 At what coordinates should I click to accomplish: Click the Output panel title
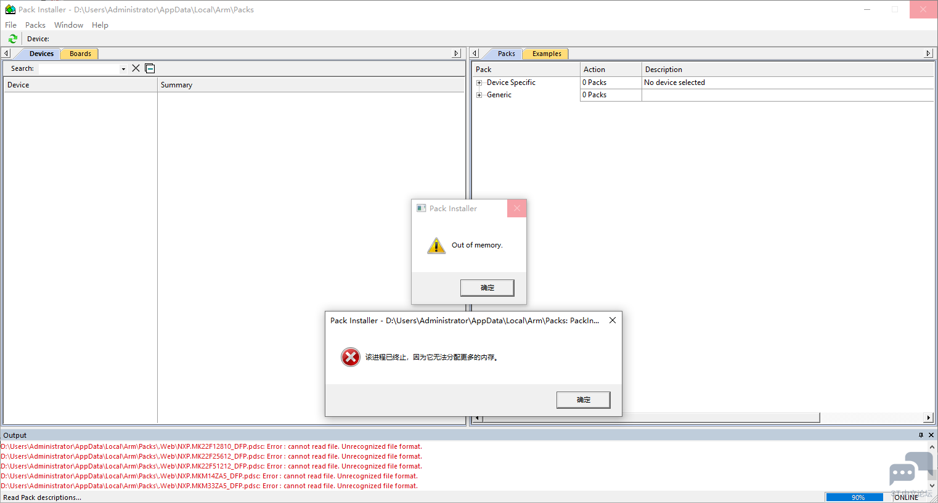click(x=15, y=435)
